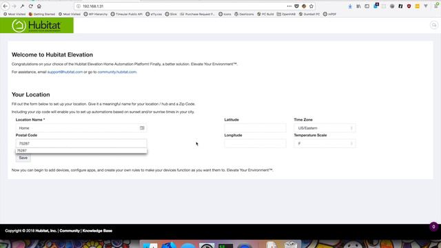Open the Time Zone dropdown
Image resolution: width=441 pixels, height=248 pixels.
[x=325, y=128]
